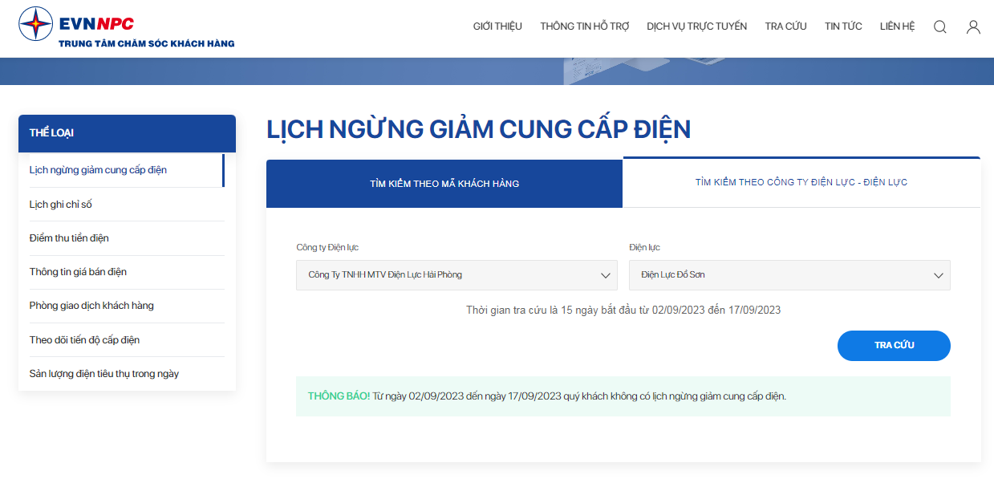Open the GIỚI THIỆU menu
994x479 pixels.
(497, 26)
